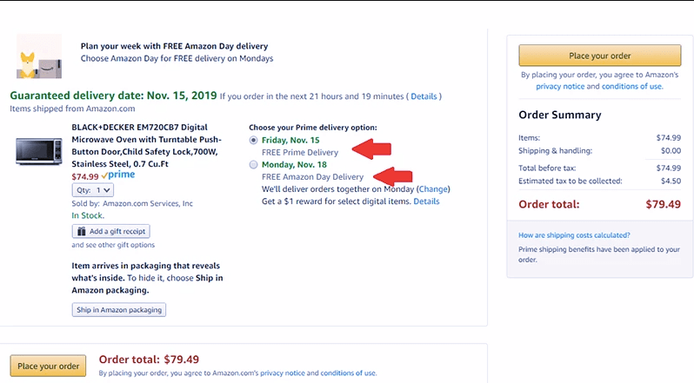
Task: Open the Qty dropdown
Action: coord(92,189)
